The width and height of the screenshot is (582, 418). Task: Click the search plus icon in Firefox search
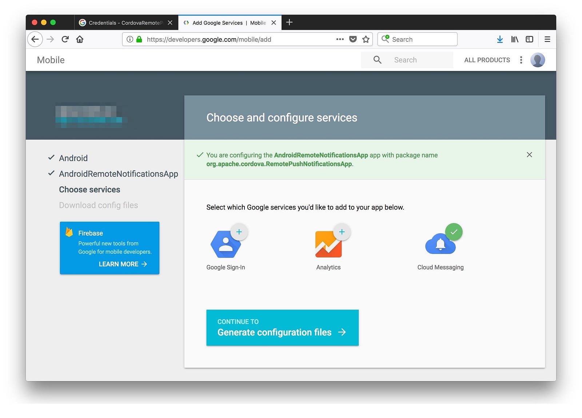pos(385,39)
